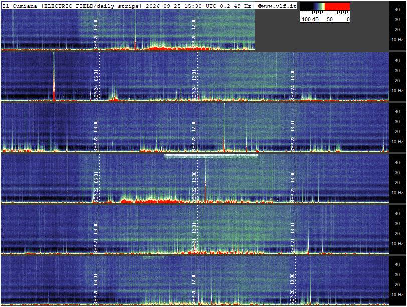Click the SEP-21 18:01 time marker

tap(292, 238)
